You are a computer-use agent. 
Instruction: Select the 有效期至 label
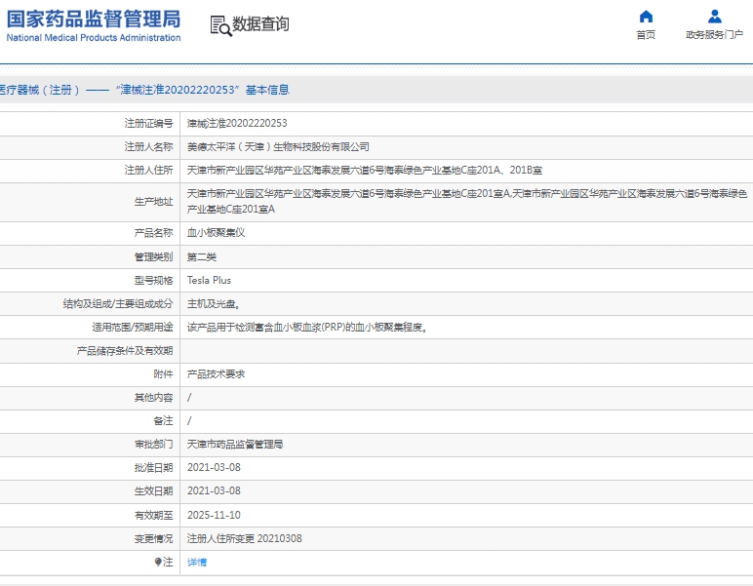[x=154, y=516]
